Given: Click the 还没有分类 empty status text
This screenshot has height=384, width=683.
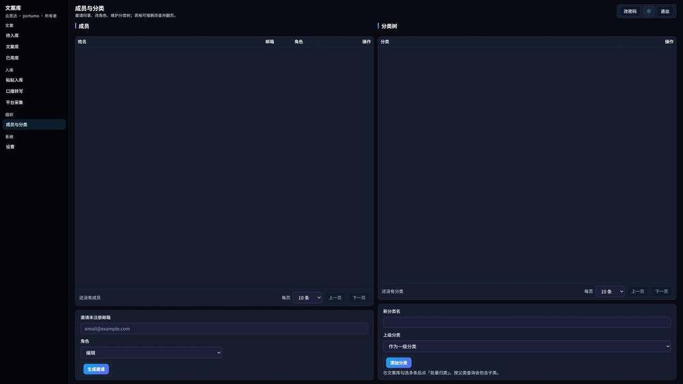Looking at the screenshot, I should pos(393,292).
